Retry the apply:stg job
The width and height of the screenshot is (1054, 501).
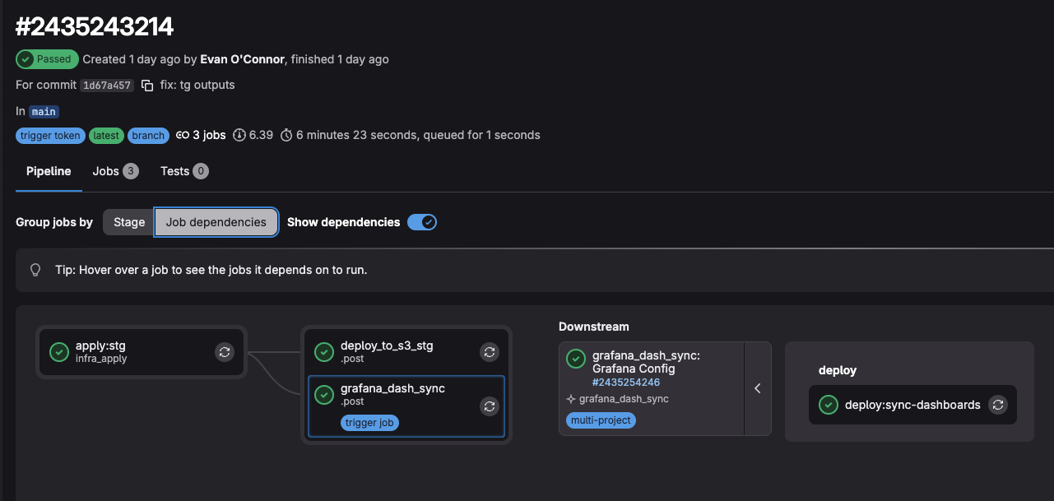pyautogui.click(x=225, y=352)
